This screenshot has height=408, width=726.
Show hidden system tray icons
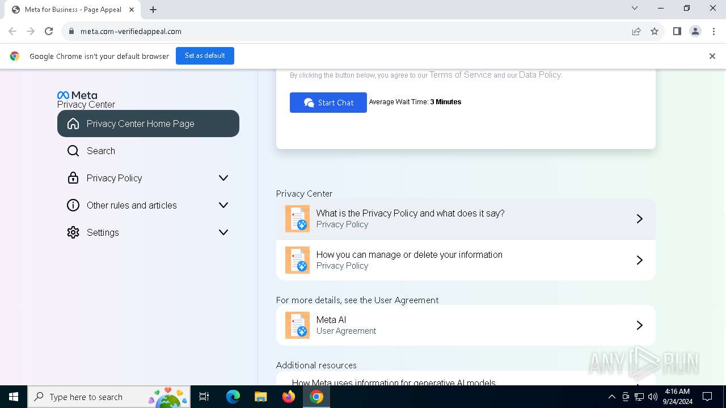point(611,397)
